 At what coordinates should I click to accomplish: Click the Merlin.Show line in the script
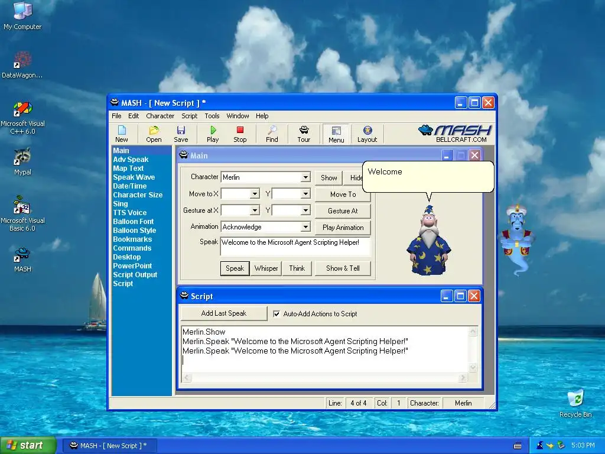(204, 332)
